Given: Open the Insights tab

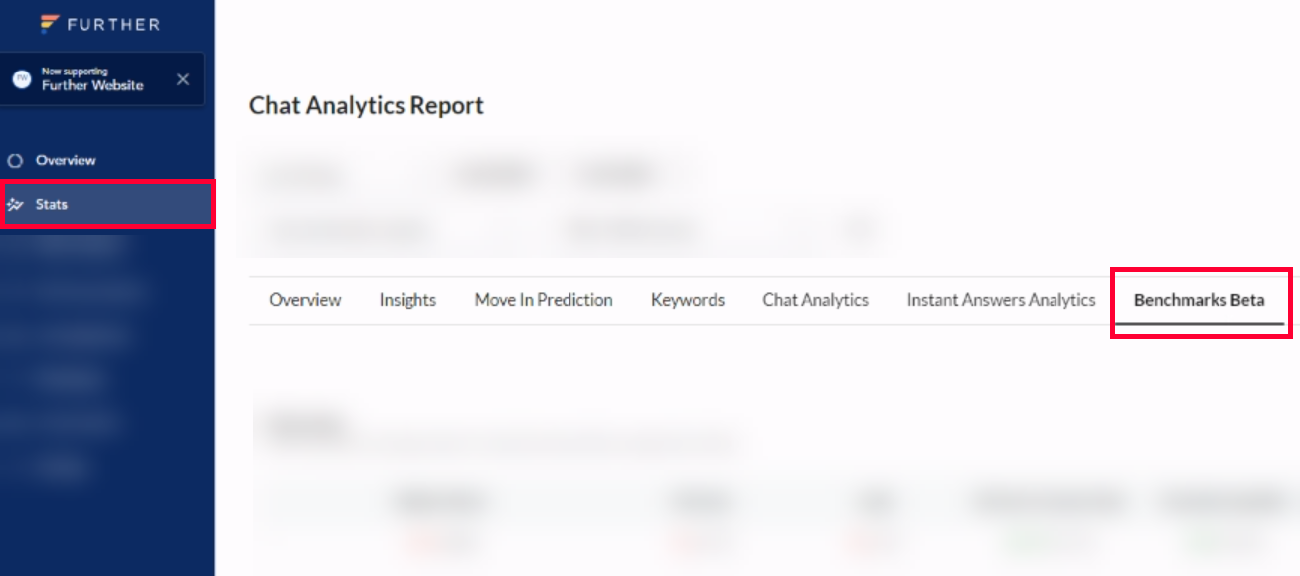Looking at the screenshot, I should [x=407, y=300].
